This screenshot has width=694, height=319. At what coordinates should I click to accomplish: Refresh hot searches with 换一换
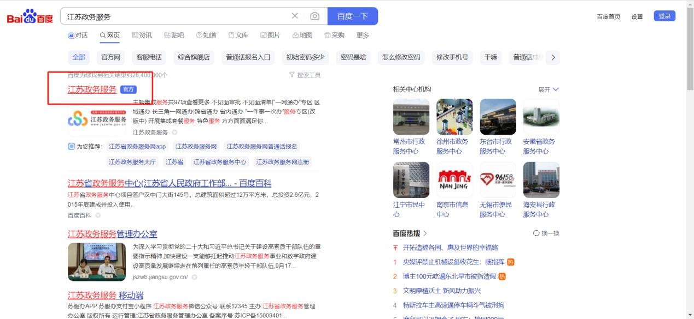click(546, 233)
